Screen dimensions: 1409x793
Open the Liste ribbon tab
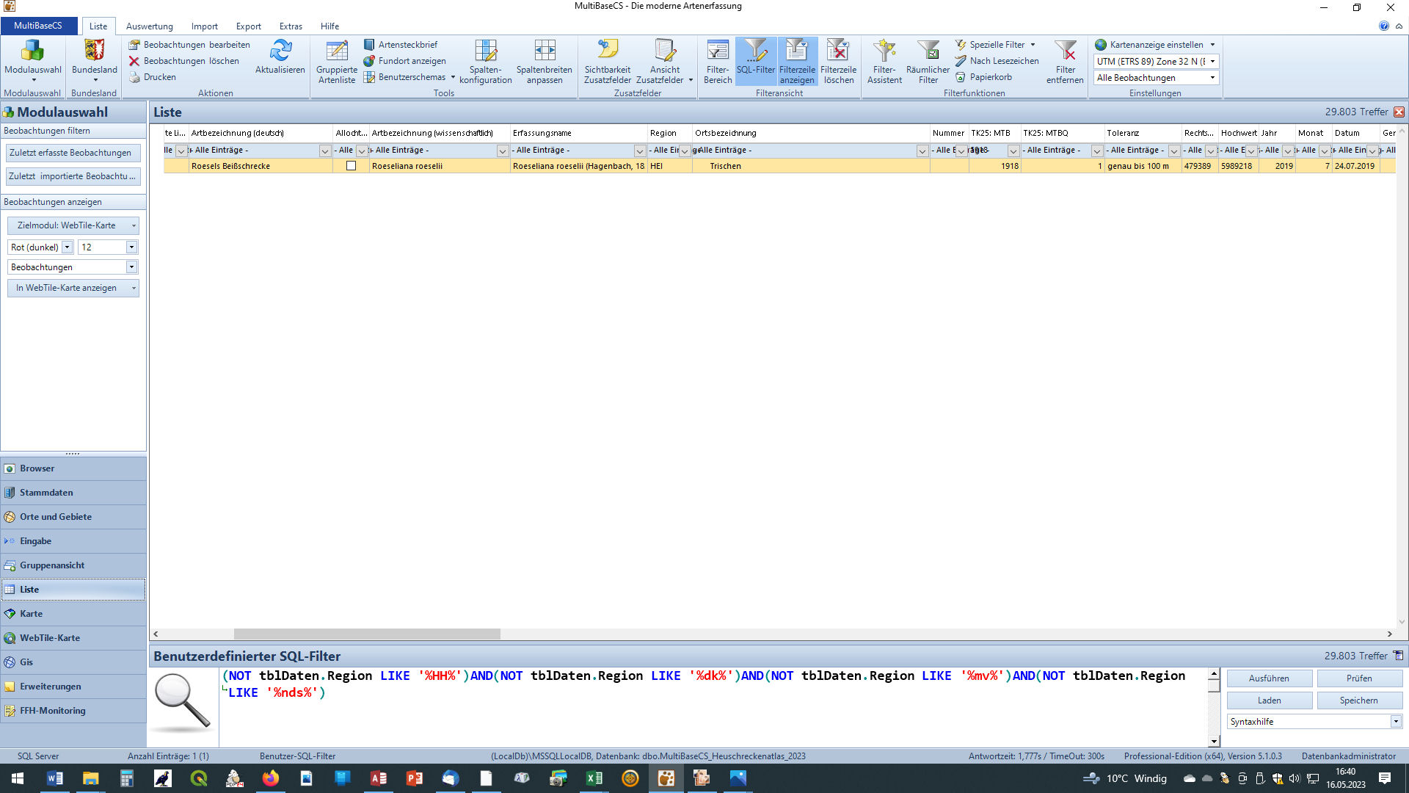(x=98, y=26)
